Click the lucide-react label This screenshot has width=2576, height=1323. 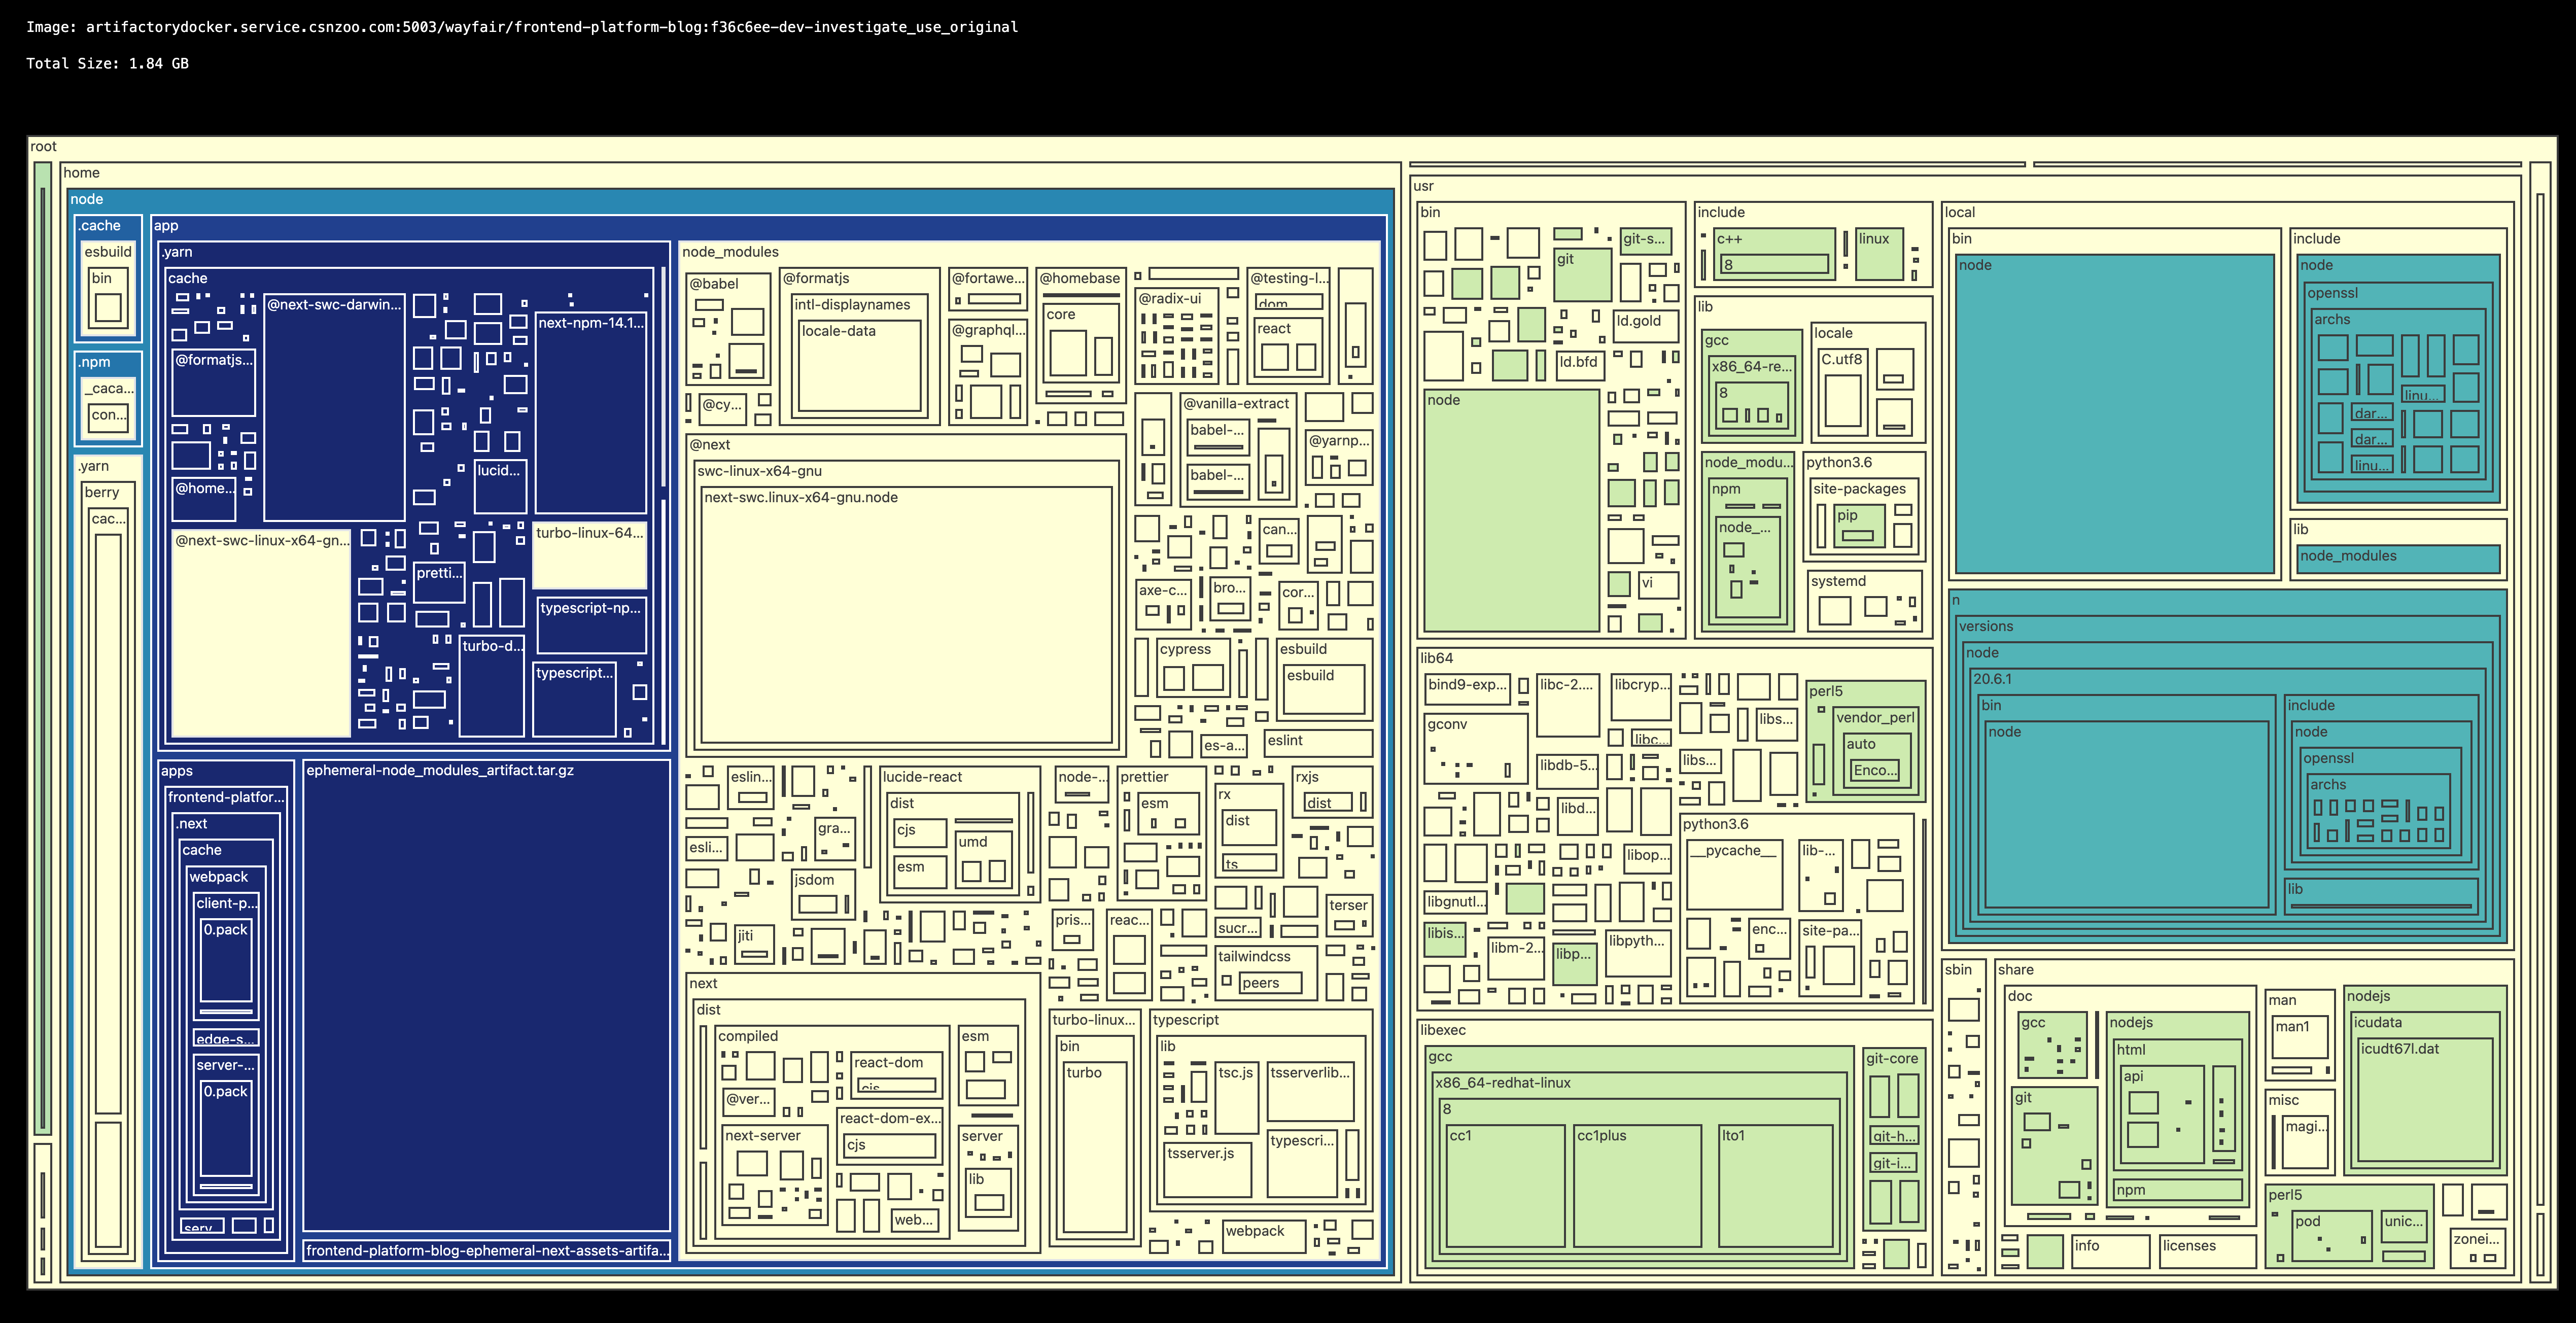click(x=922, y=777)
